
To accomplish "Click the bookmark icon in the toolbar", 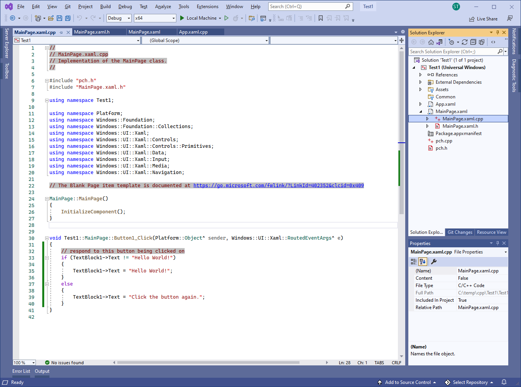I will pyautogui.click(x=320, y=18).
